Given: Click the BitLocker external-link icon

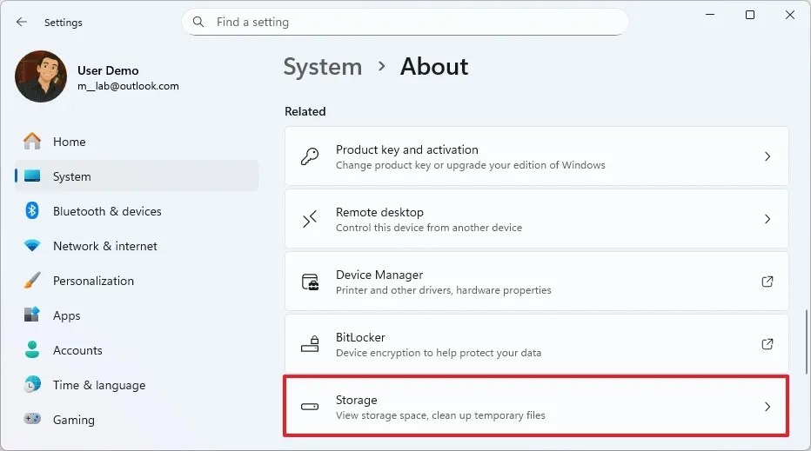Looking at the screenshot, I should coord(767,344).
